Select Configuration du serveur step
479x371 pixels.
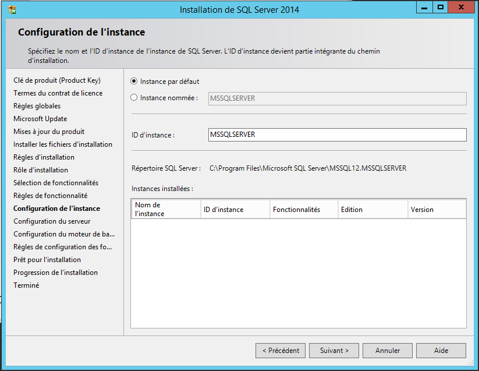[52, 221]
